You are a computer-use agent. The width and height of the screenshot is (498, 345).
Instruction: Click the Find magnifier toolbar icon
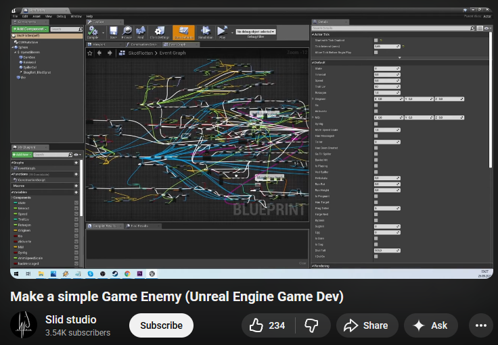coord(141,32)
